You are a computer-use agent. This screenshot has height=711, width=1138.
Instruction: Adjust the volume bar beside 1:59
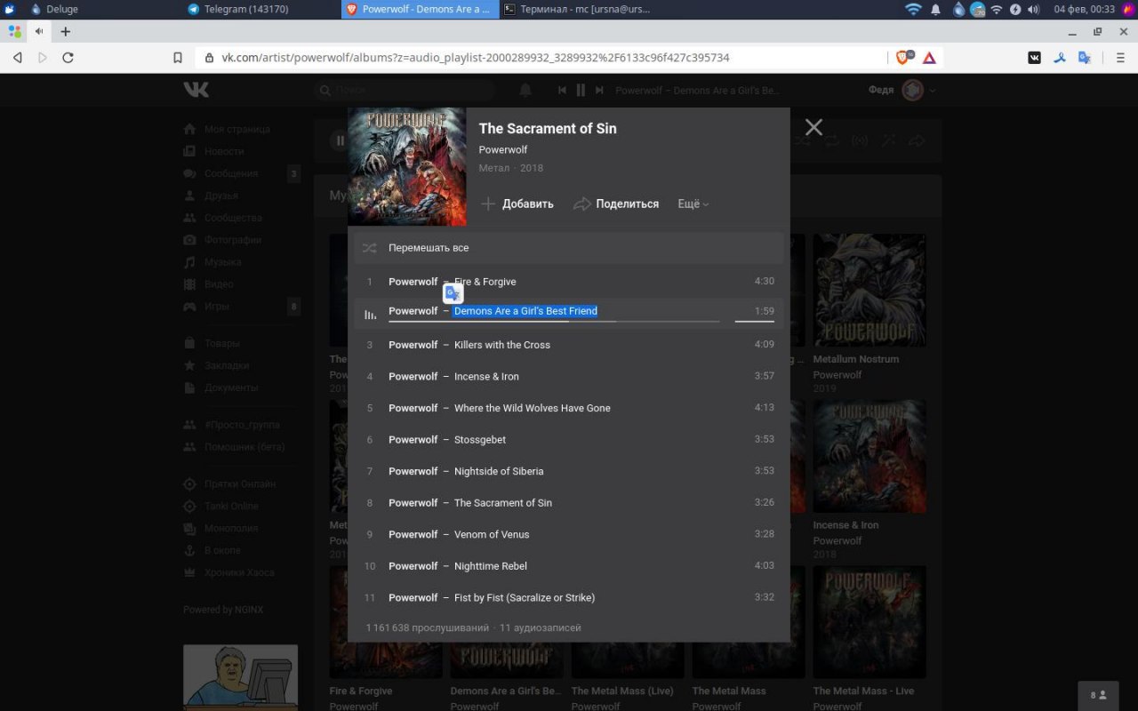pyautogui.click(x=755, y=321)
